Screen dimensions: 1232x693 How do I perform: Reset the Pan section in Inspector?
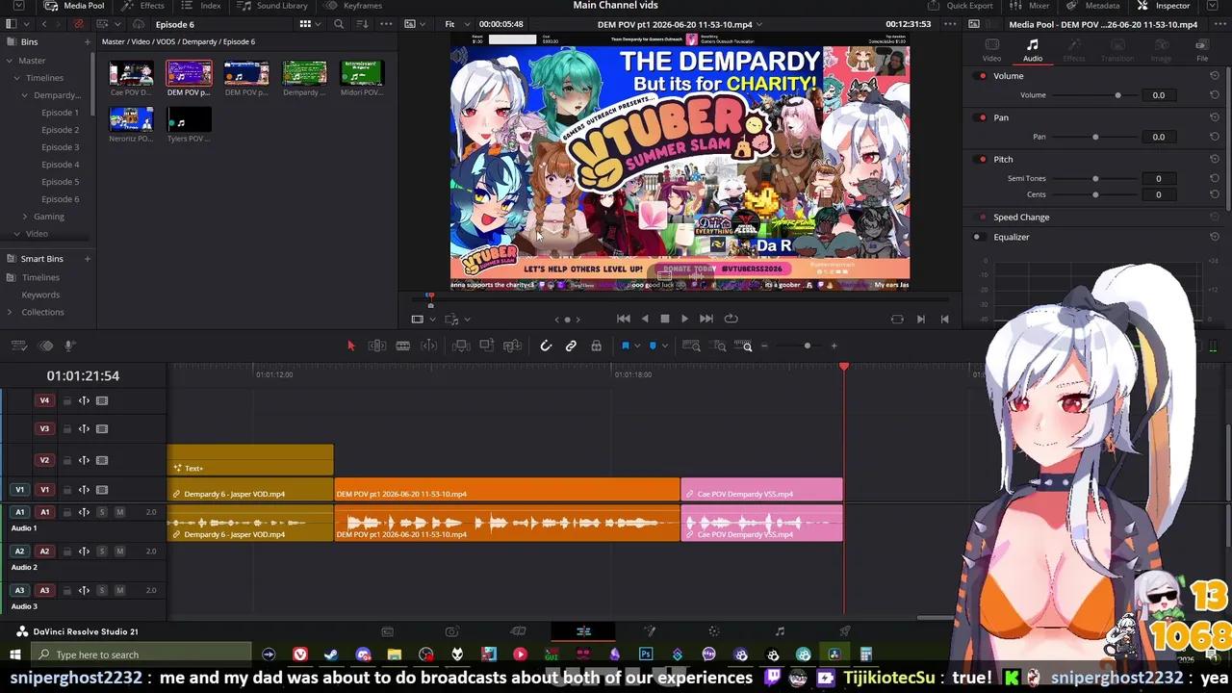tap(1214, 117)
